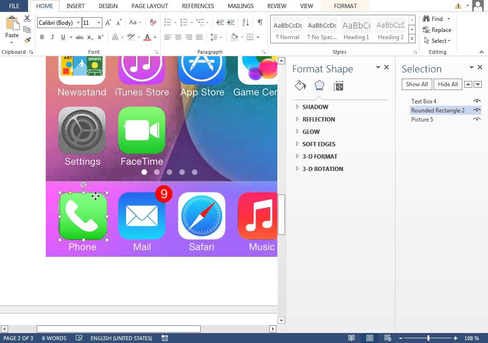Select the Effects icon in Format Shape
488x343 pixels.
click(x=319, y=85)
